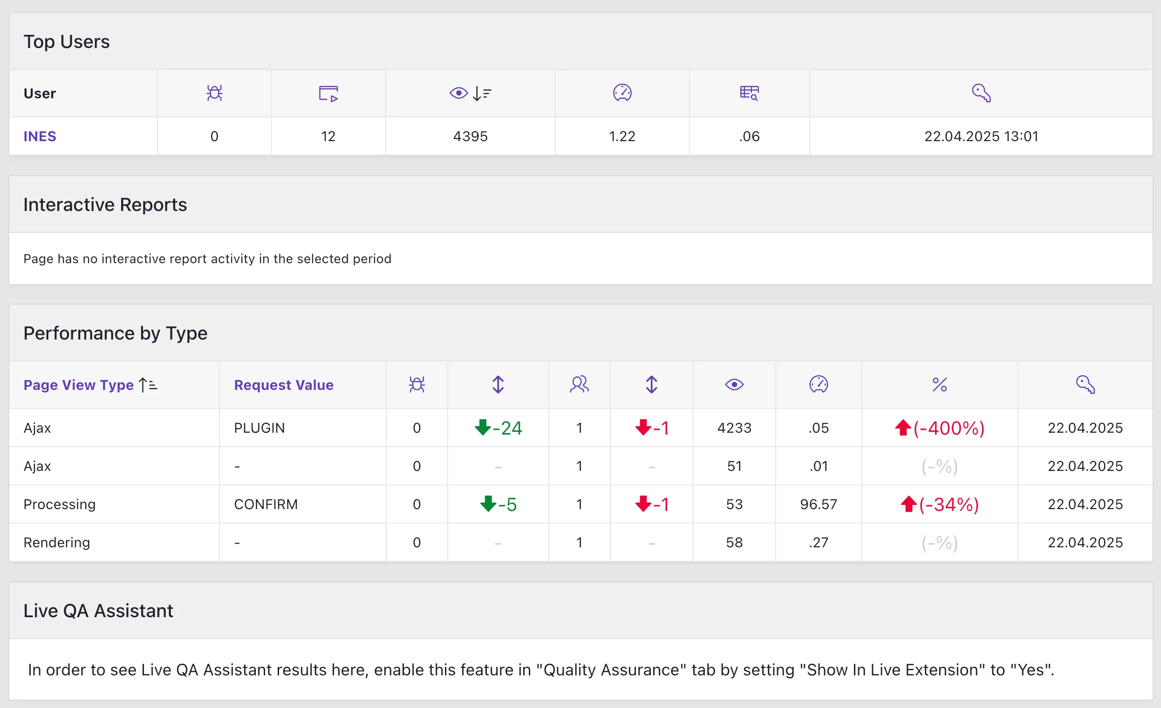Image resolution: width=1161 pixels, height=708 pixels.
Task: Click the bug icon in Top Users header
Action: [214, 93]
